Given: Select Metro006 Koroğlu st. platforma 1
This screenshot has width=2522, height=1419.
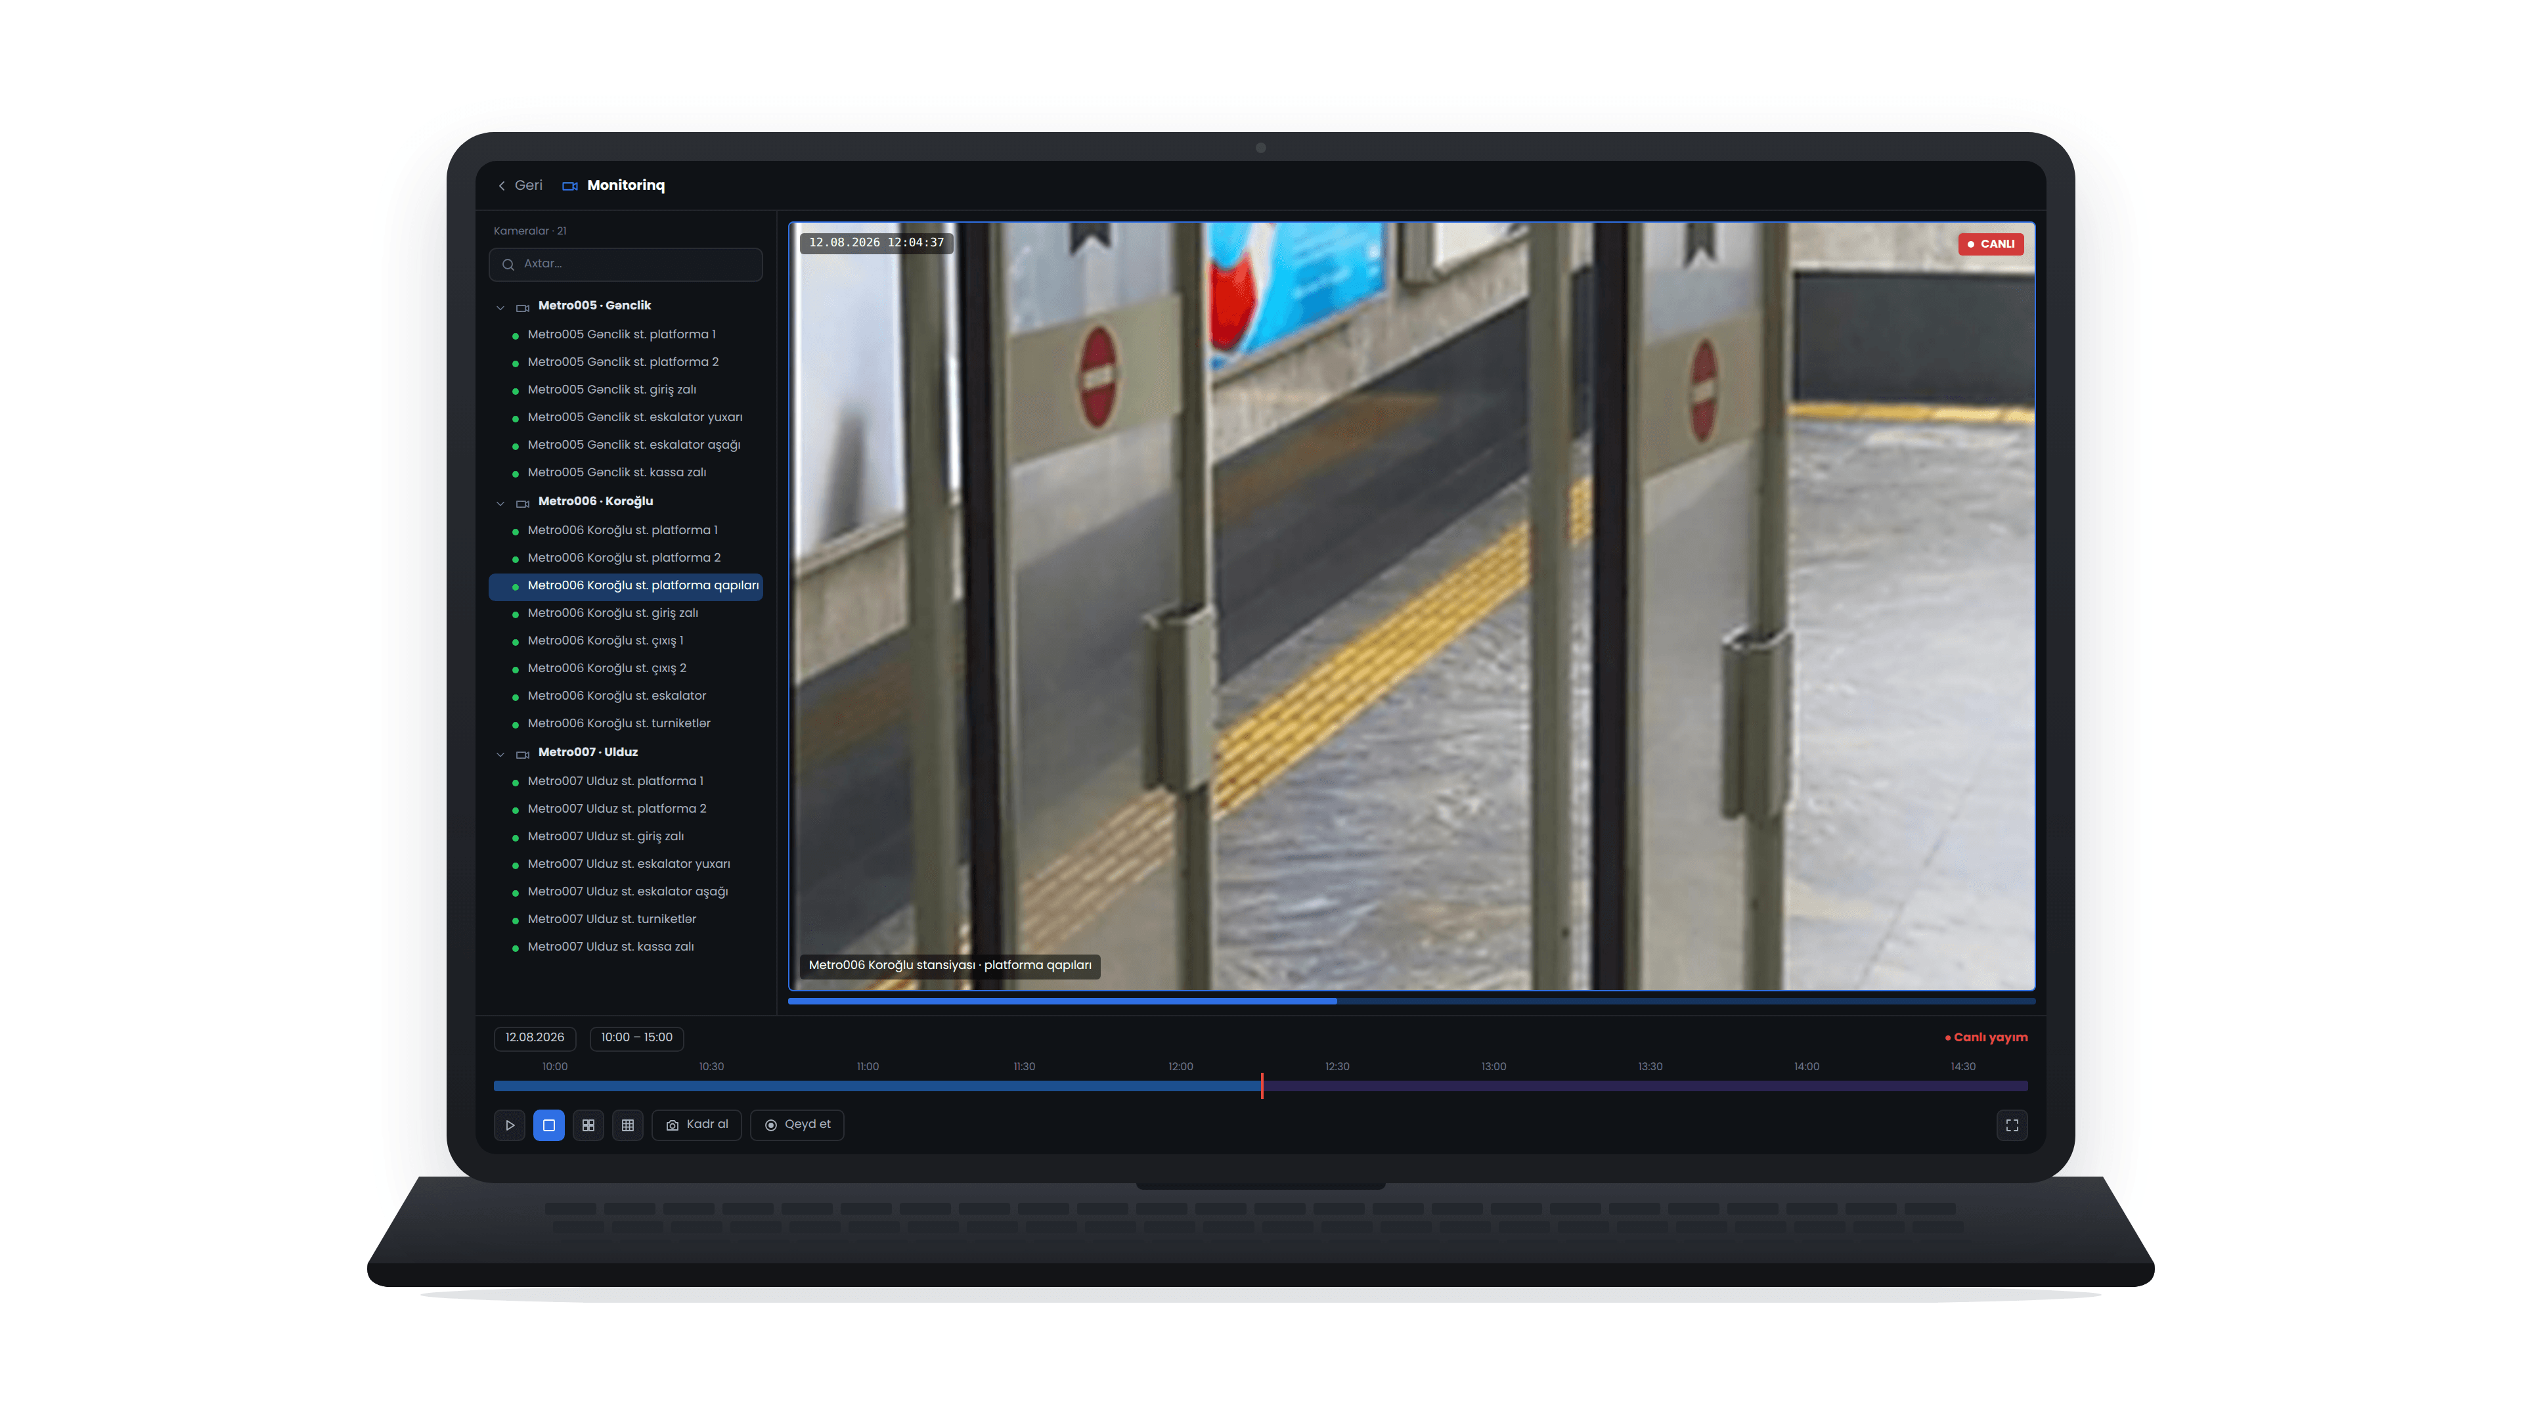Looking at the screenshot, I should click(626, 531).
